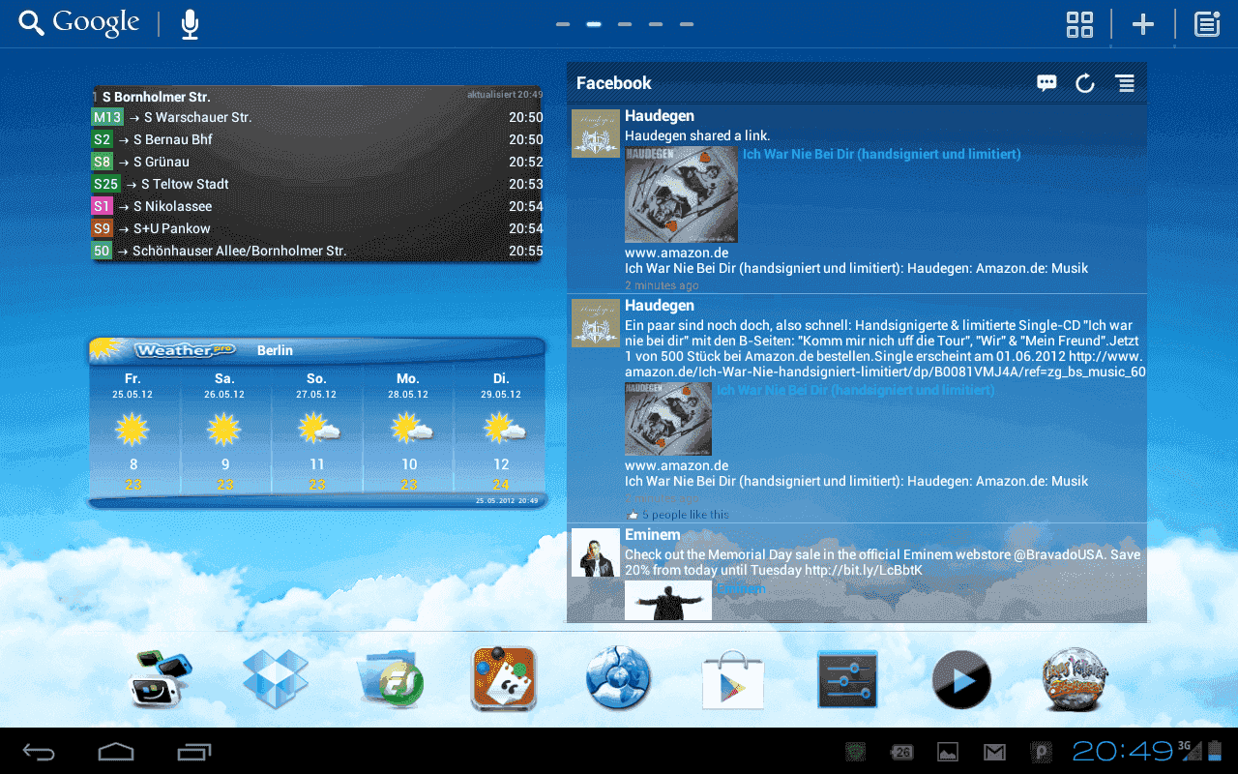Open the second Haudegen album cover thumbnail
Image resolution: width=1238 pixels, height=774 pixels.
668,419
